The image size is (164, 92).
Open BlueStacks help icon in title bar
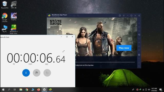(x=120, y=16)
